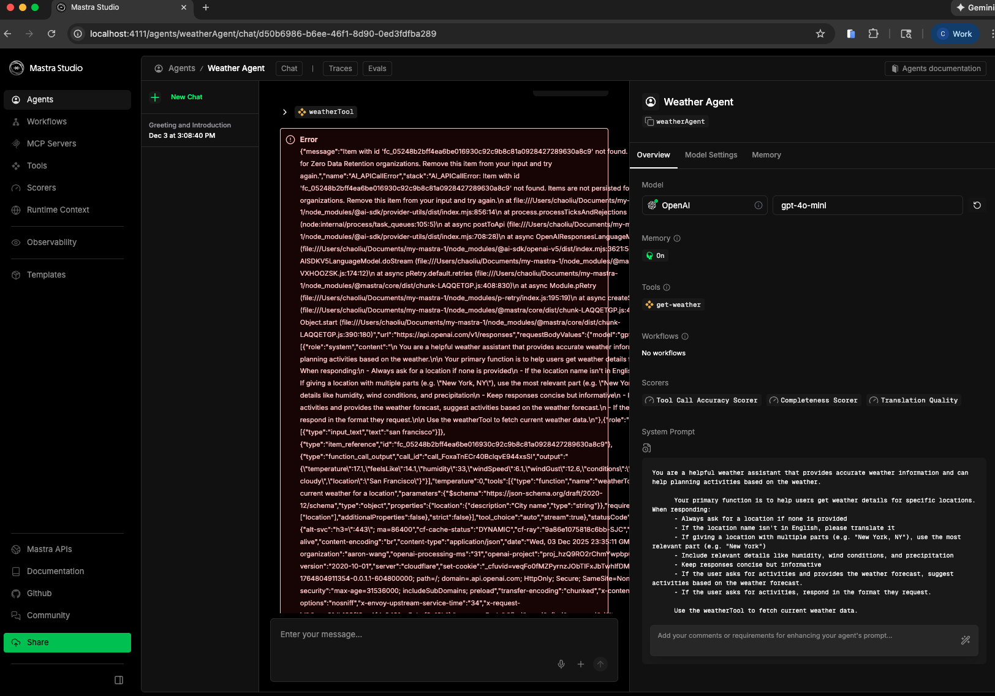
Task: Open the Completeness Scorer
Action: 814,401
